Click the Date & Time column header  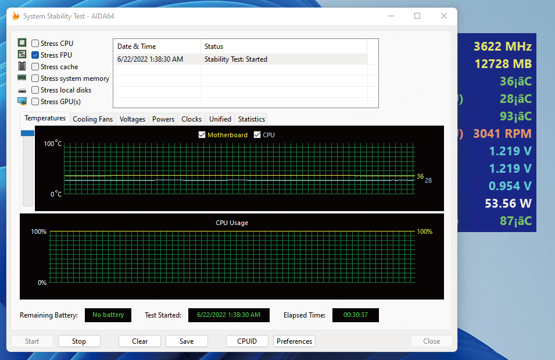pyautogui.click(x=157, y=47)
